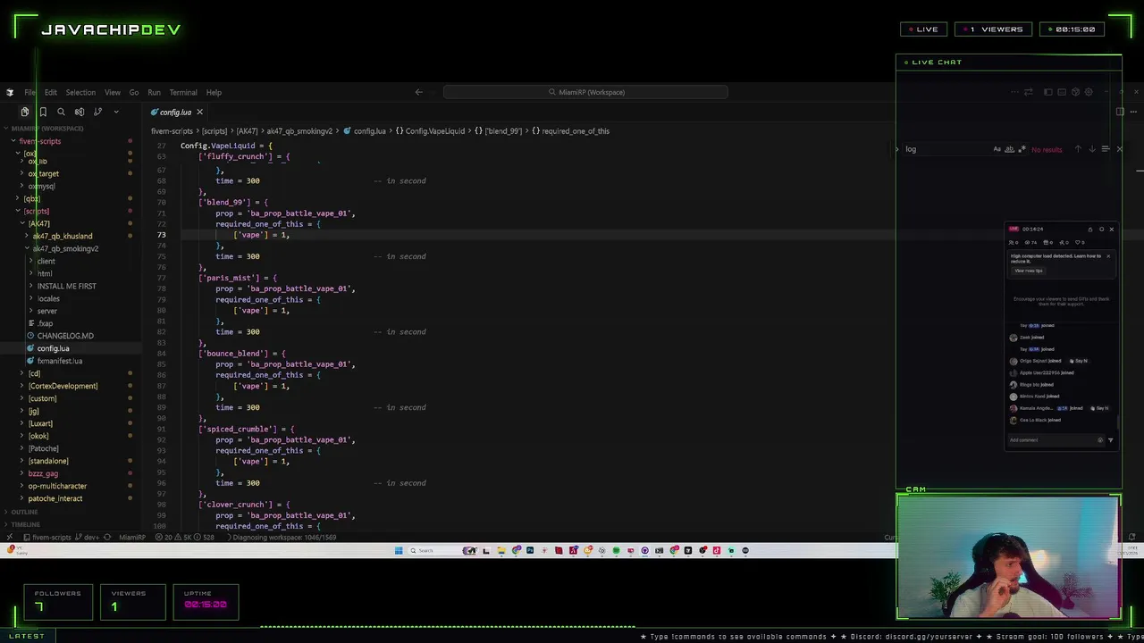
Task: Click required_one_of_this in the breadcrumb
Action: click(575, 131)
